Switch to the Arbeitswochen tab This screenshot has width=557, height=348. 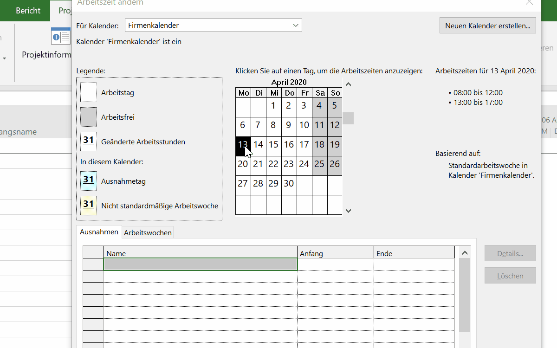pos(148,232)
